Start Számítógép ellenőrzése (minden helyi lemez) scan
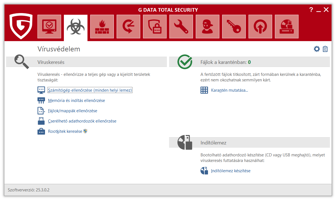 click(90, 90)
